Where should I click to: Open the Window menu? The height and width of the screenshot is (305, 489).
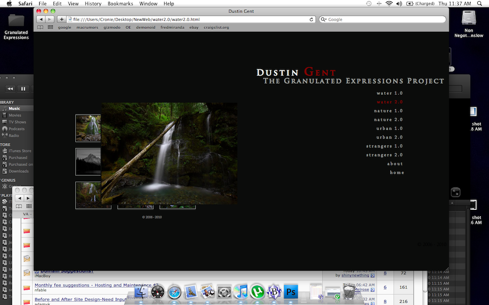[149, 3]
